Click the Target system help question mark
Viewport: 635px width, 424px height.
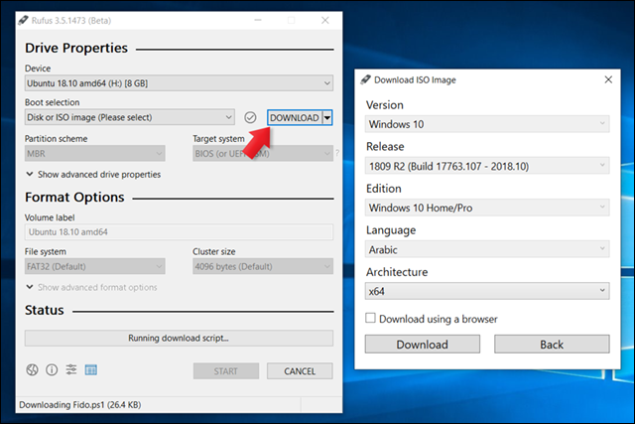point(337,153)
